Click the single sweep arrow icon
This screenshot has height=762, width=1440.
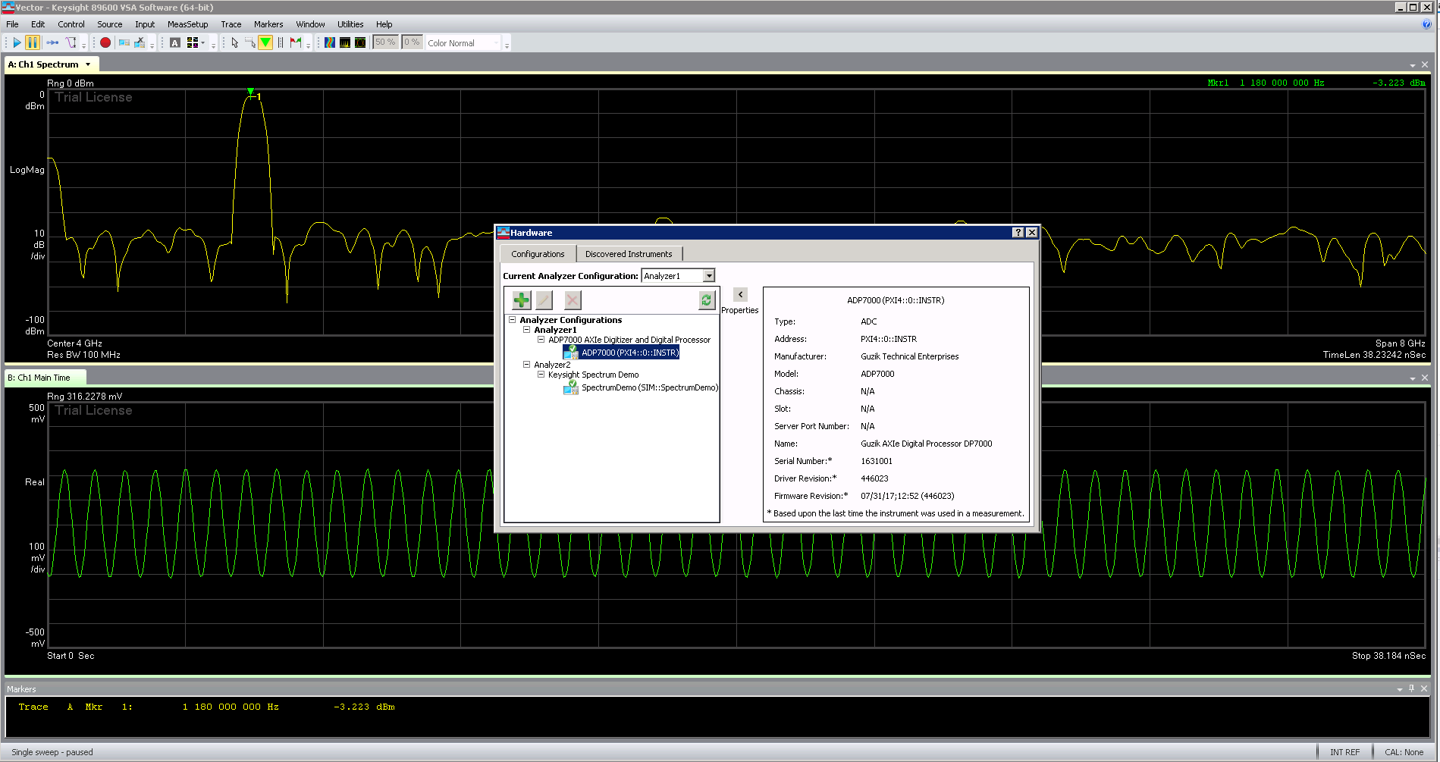point(52,42)
